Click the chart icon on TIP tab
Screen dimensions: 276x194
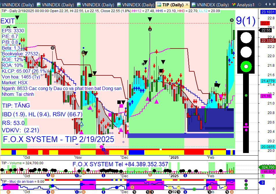(x=159, y=5)
